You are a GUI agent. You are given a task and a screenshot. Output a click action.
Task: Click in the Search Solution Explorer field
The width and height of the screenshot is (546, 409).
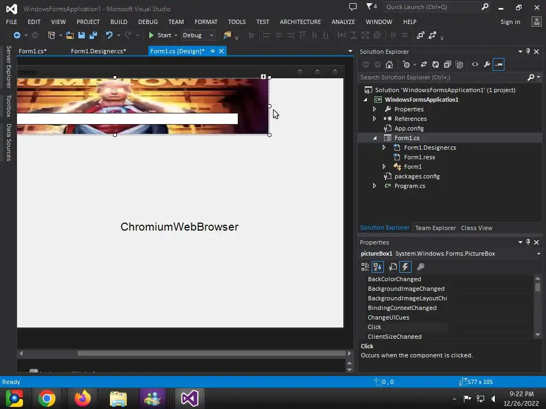pyautogui.click(x=442, y=77)
